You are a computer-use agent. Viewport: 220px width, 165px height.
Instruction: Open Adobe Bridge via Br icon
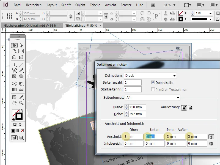point(153,5)
